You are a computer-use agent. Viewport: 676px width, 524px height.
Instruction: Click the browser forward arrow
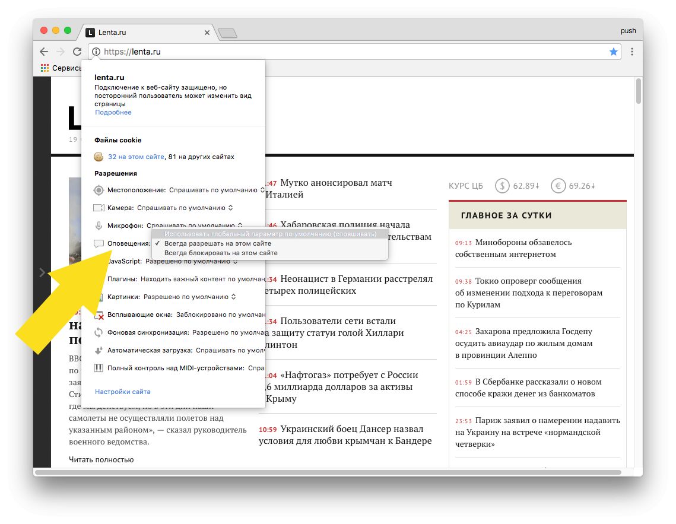pos(61,52)
